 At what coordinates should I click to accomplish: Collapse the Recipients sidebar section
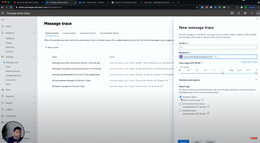pos(34,33)
